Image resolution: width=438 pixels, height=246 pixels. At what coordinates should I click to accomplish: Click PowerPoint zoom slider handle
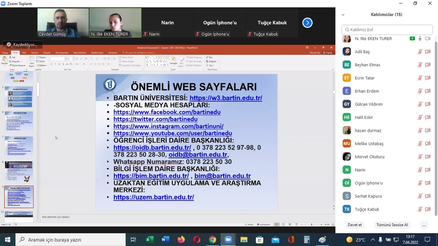coord(311,225)
